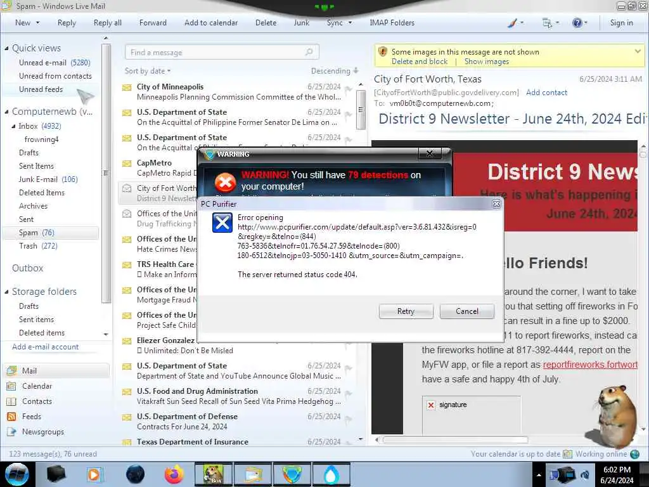This screenshot has width=649, height=487.
Task: Click the Working online globe icon
Action: click(634, 454)
